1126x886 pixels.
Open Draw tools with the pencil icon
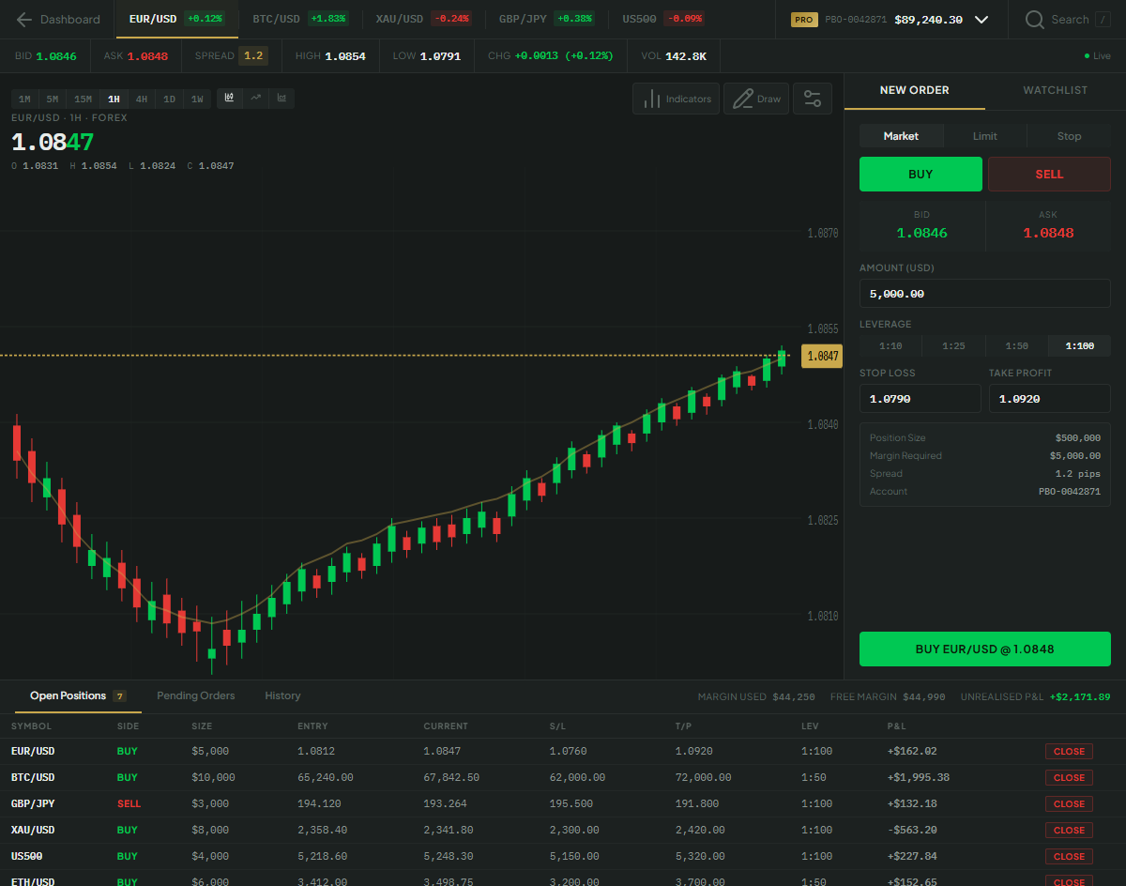coord(756,98)
